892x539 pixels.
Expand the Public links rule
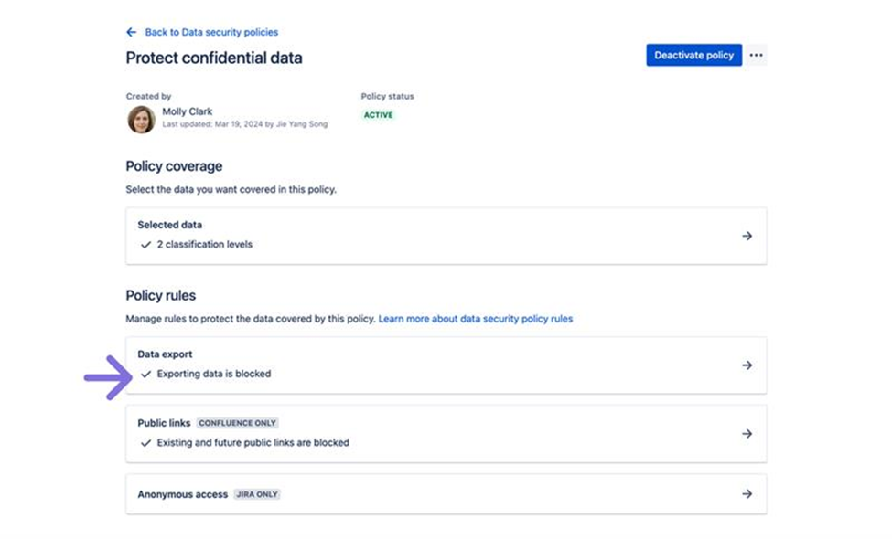click(446, 433)
